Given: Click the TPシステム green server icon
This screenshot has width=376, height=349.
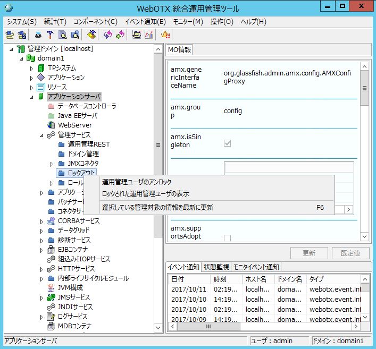Looking at the screenshot, I should tap(41, 68).
